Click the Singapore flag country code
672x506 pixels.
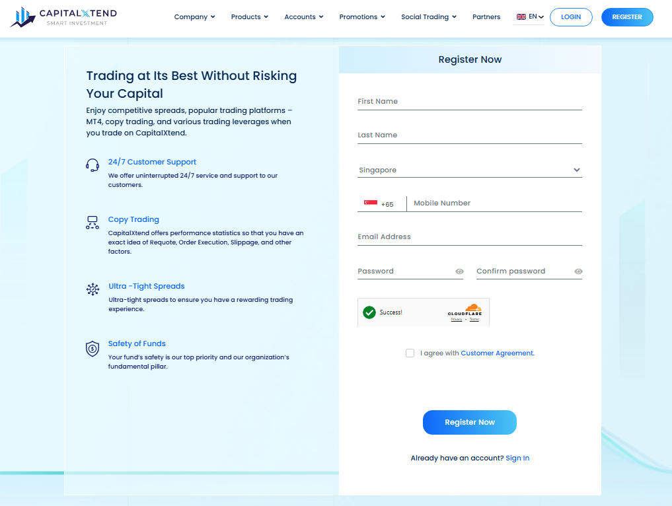pyautogui.click(x=371, y=203)
